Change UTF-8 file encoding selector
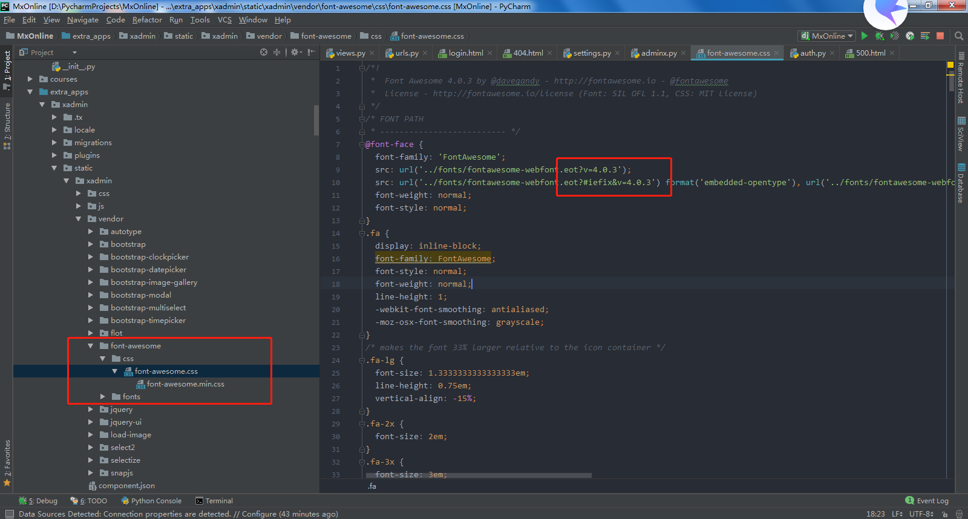968x519 pixels. click(921, 514)
